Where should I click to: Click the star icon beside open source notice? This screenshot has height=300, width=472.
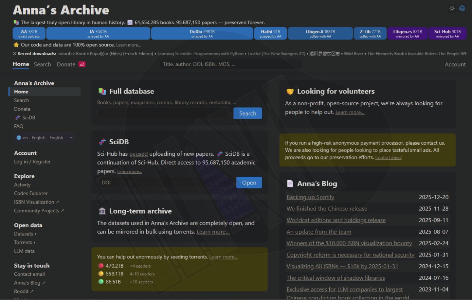[x=16, y=45]
